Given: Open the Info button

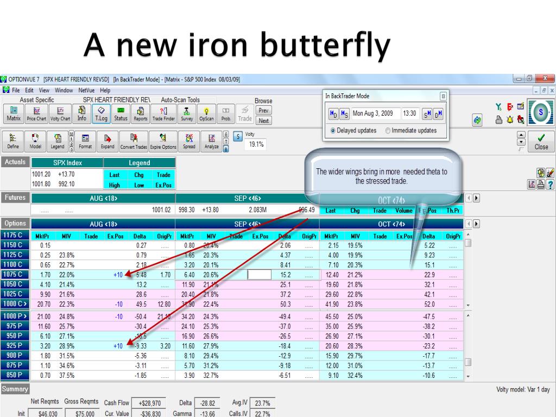Looking at the screenshot, I should [82, 114].
